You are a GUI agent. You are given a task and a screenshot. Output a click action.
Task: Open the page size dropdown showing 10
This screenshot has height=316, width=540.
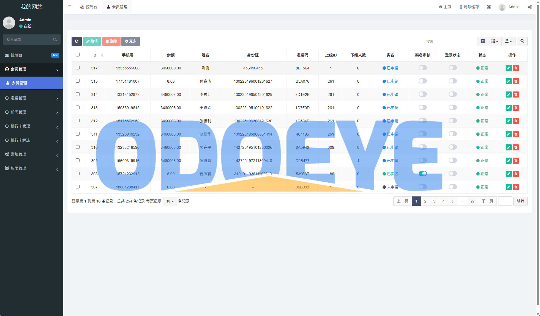(170, 201)
